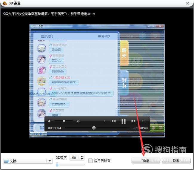Click the playback progress slider knob
The height and width of the screenshot is (170, 194).
coord(94,128)
